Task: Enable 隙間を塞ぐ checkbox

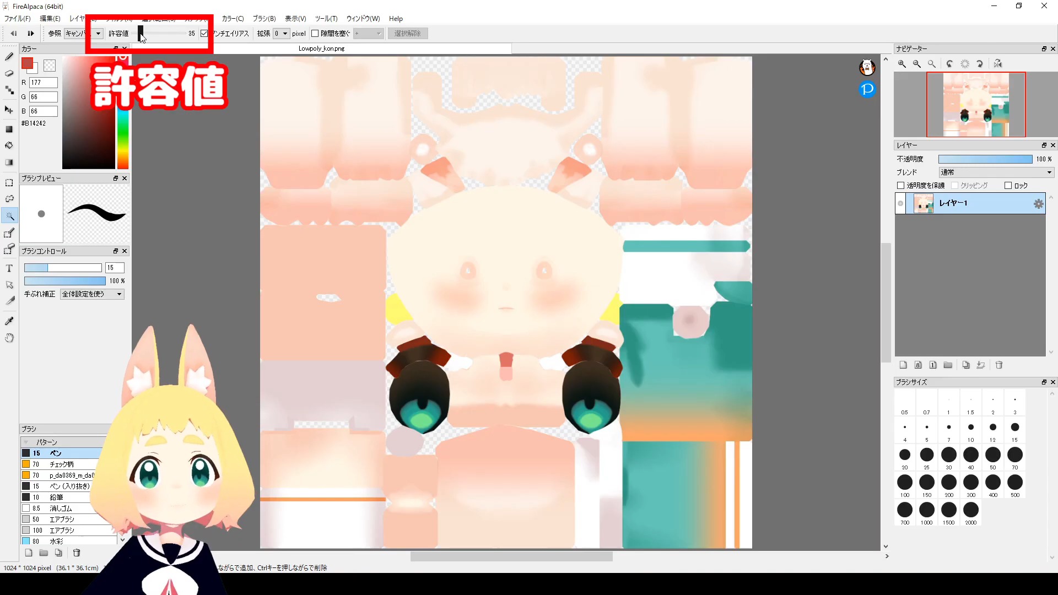Action: coord(315,34)
